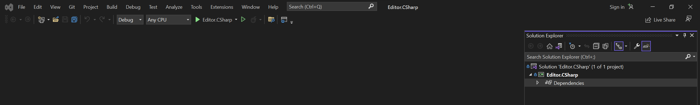Viewport: 700px width, 105px height.
Task: Click the Sign in link
Action: 617,7
